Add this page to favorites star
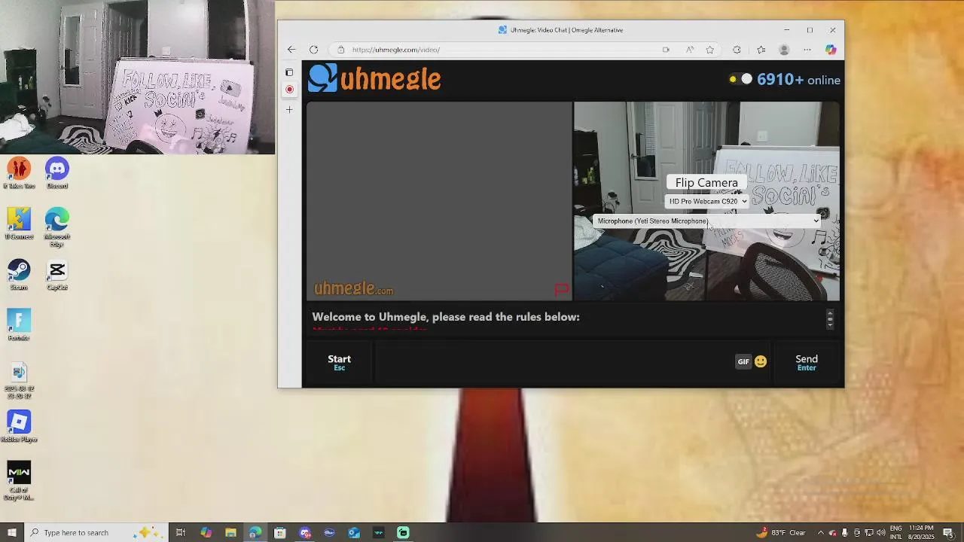This screenshot has width=964, height=542. (x=709, y=50)
